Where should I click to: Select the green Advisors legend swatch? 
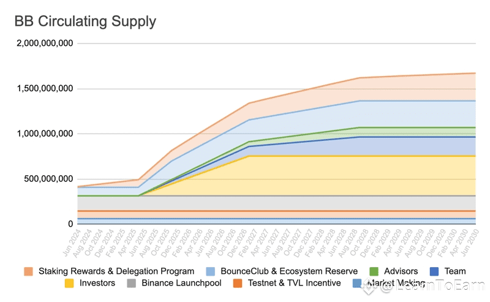click(x=374, y=271)
